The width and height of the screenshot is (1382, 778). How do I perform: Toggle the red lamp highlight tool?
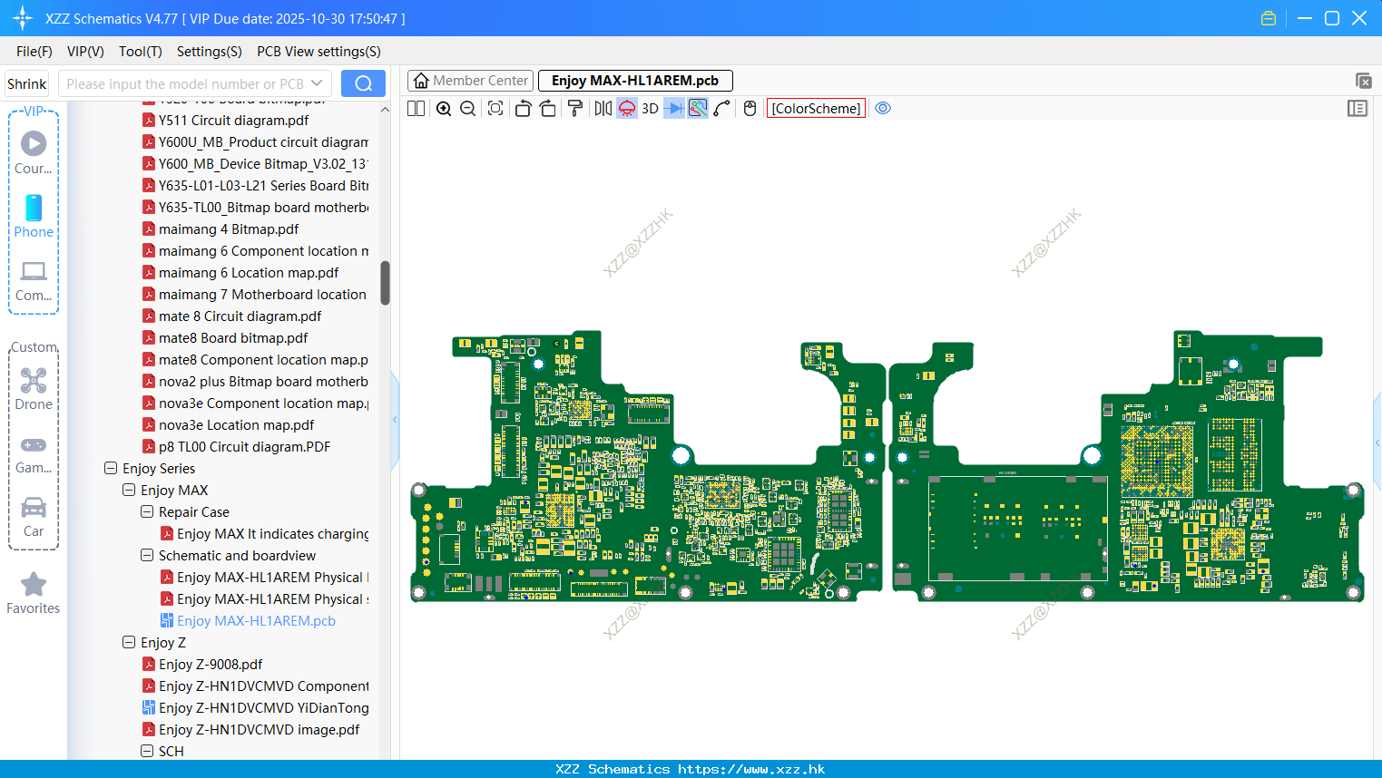pos(627,108)
